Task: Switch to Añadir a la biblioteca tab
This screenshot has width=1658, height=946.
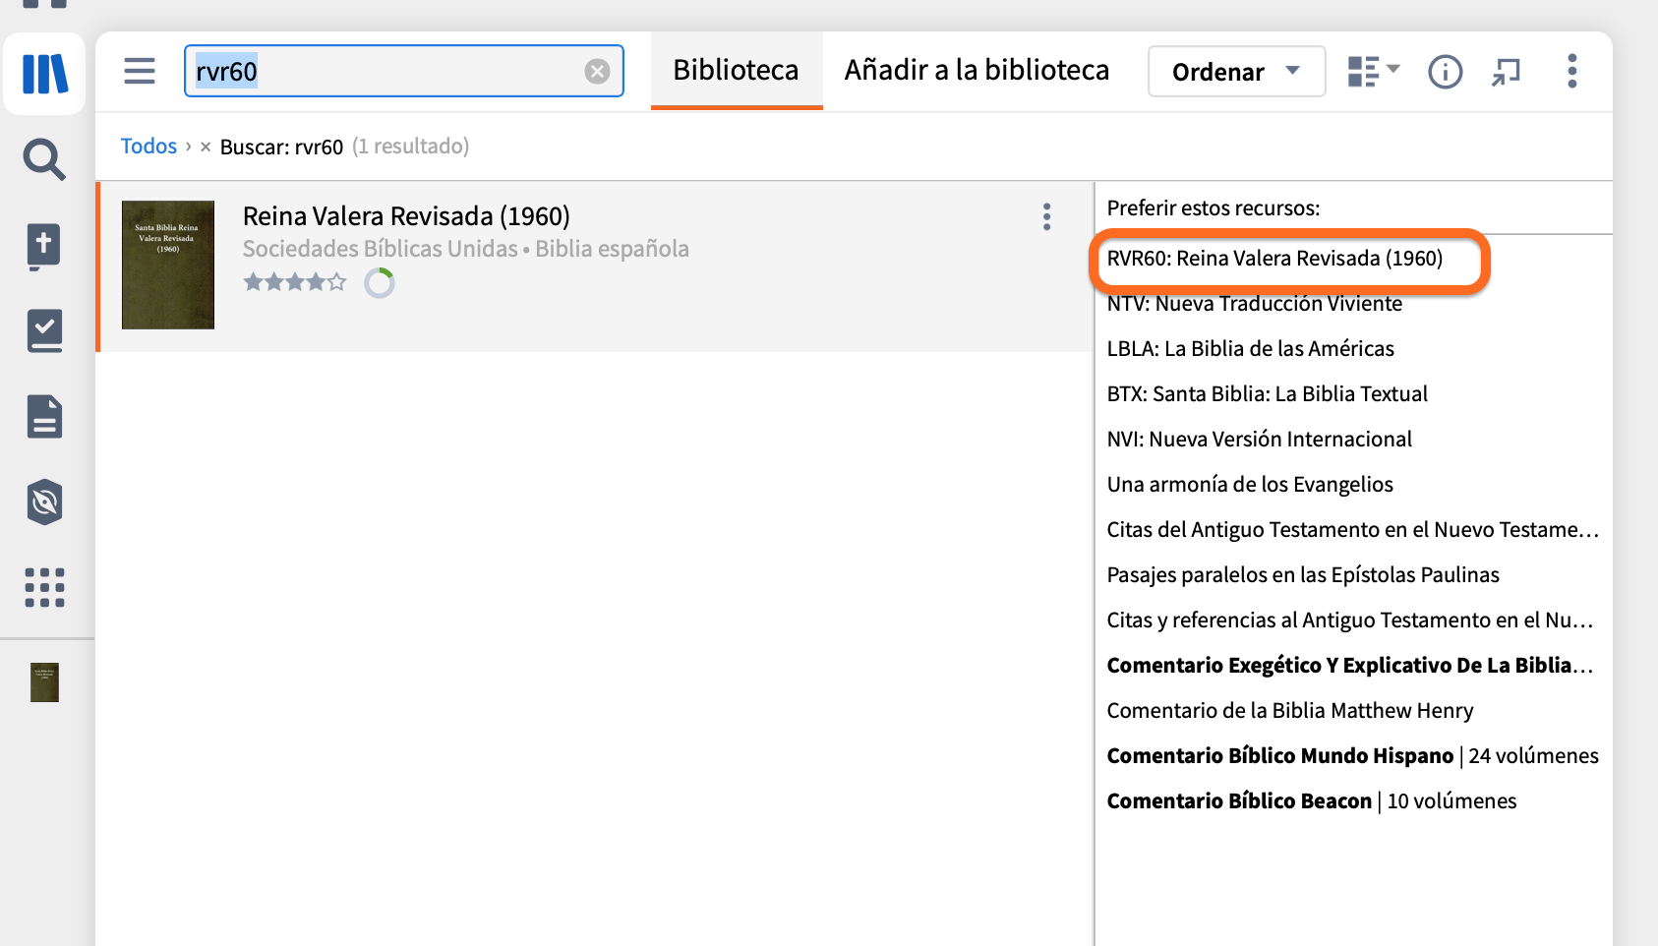Action: pyautogui.click(x=977, y=70)
